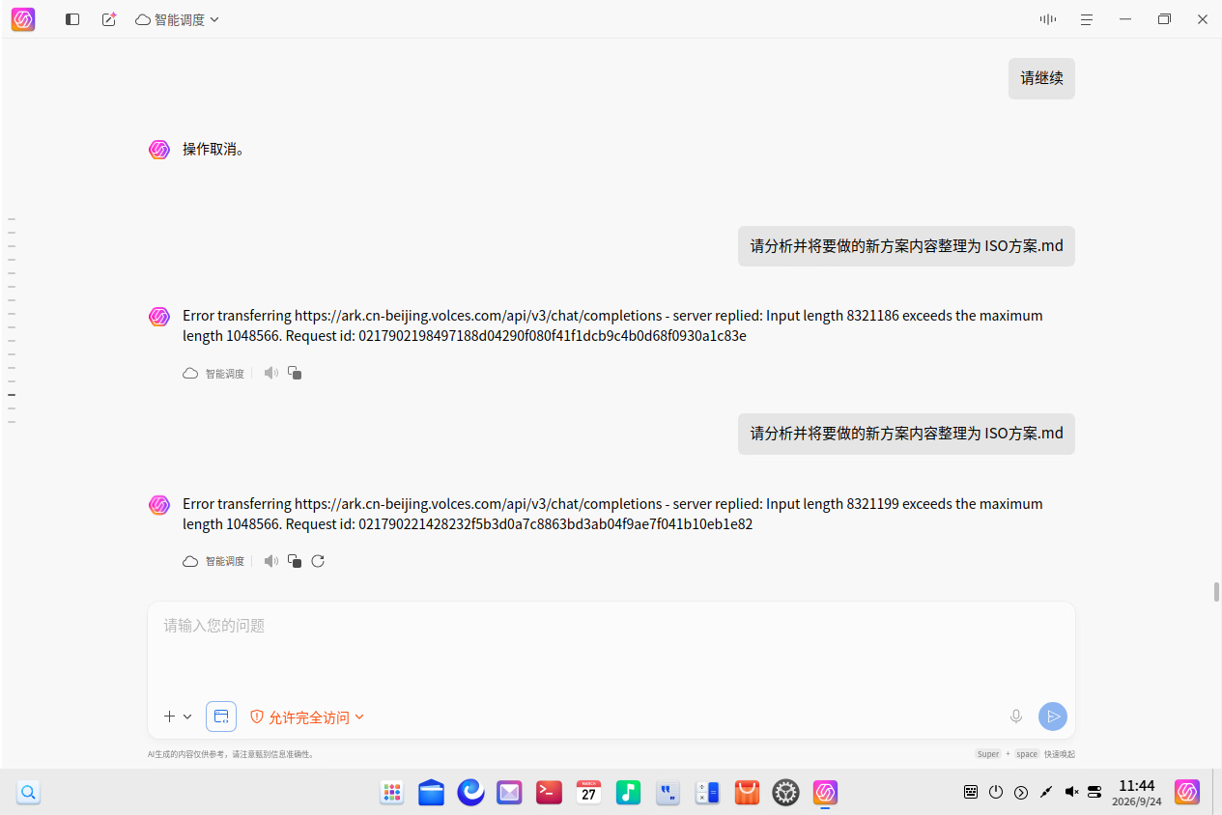The height and width of the screenshot is (815, 1222).
Task: Open the 允许完全访问 permission dropdown
Action: tap(307, 717)
